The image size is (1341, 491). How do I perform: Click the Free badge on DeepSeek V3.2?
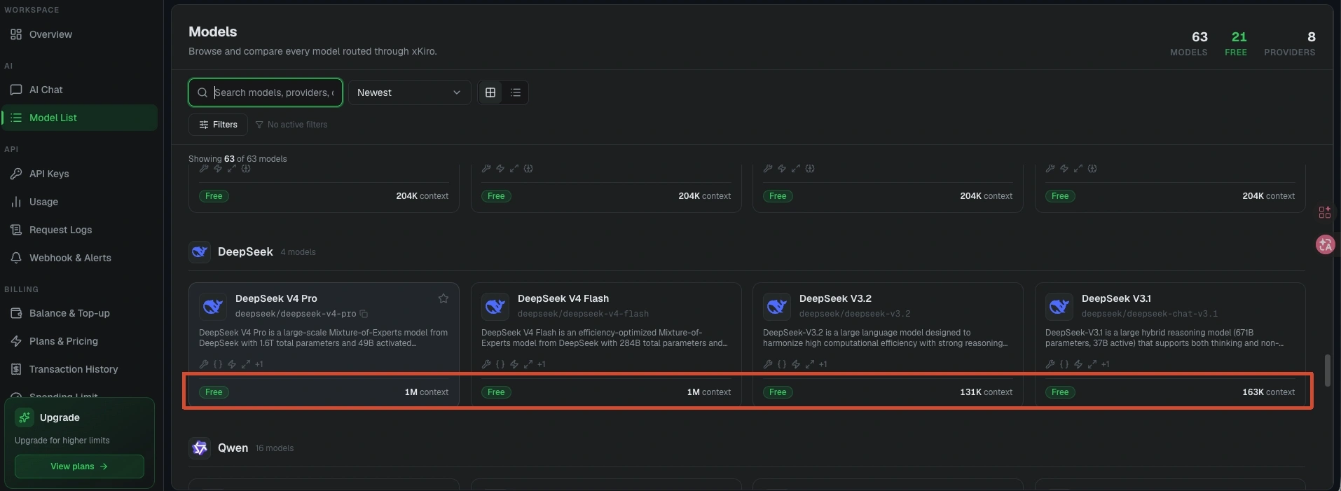point(778,392)
